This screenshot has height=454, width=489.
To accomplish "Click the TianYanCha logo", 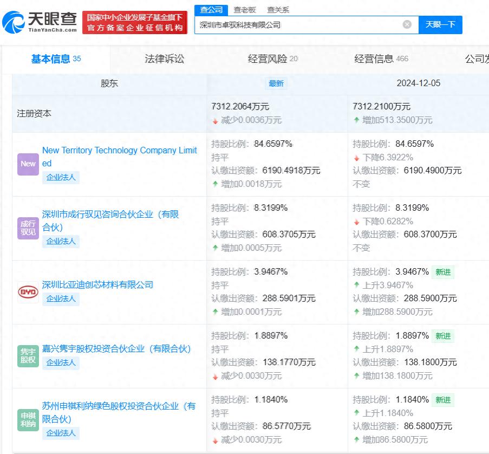I will tap(40, 22).
